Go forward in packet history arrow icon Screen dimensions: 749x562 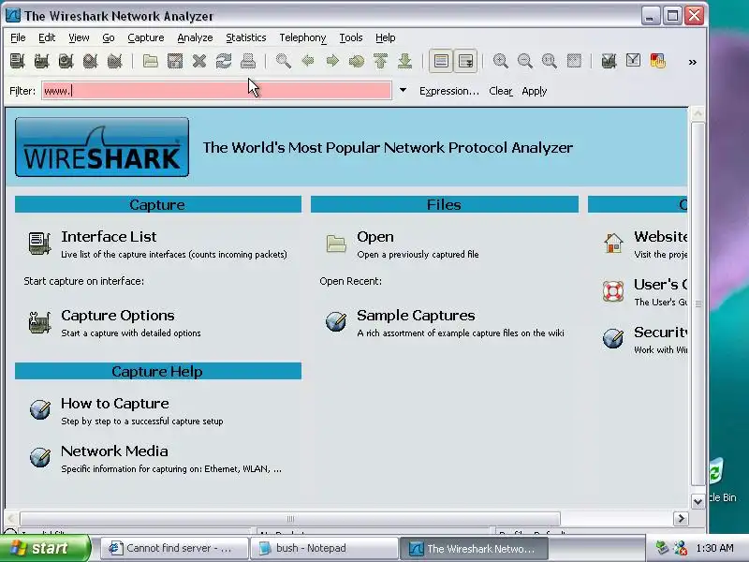332,61
